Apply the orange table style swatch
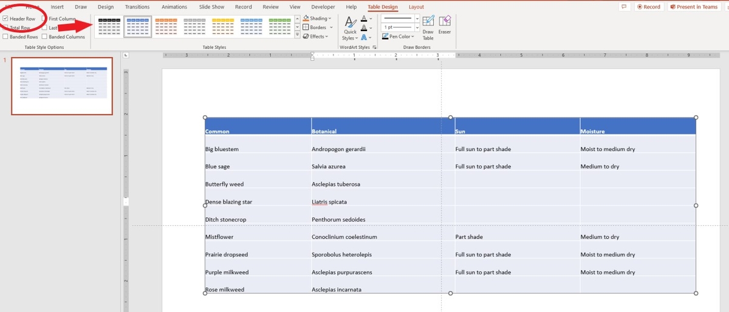This screenshot has height=312, width=729. [x=167, y=26]
